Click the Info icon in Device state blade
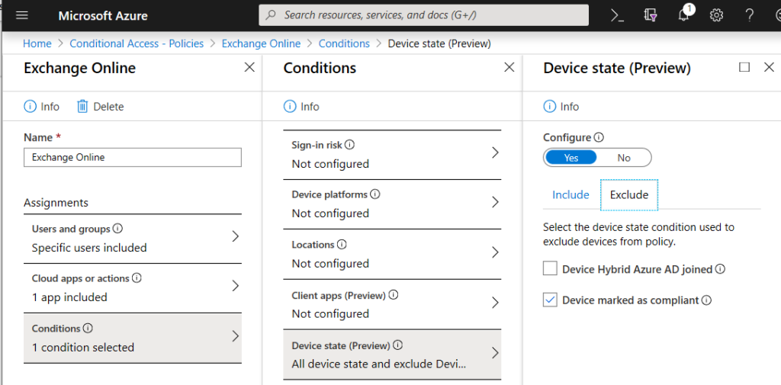Viewport: 781px width, 385px height. [549, 106]
